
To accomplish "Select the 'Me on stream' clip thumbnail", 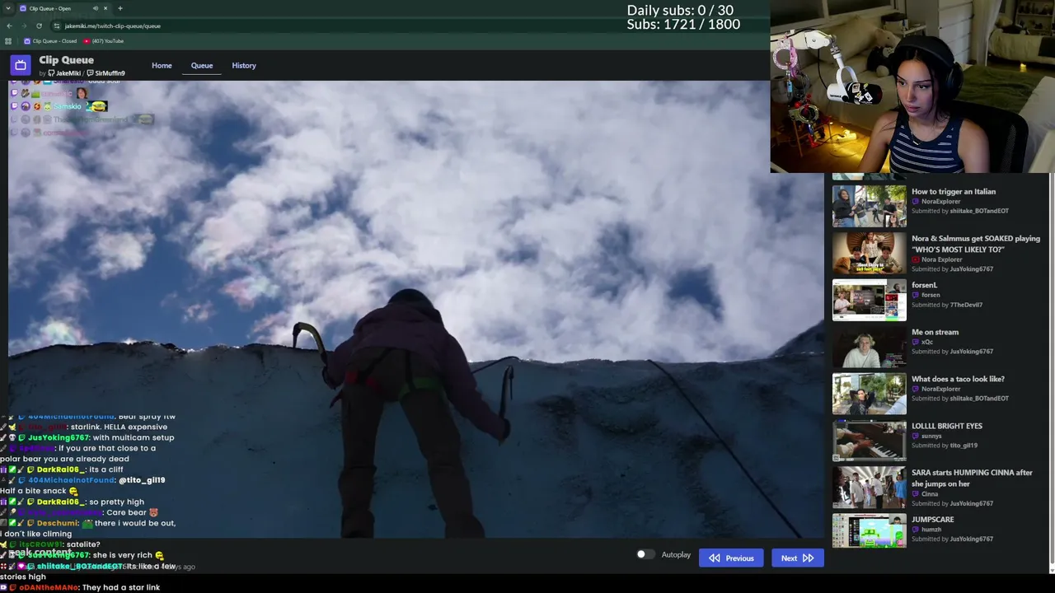I will [869, 347].
